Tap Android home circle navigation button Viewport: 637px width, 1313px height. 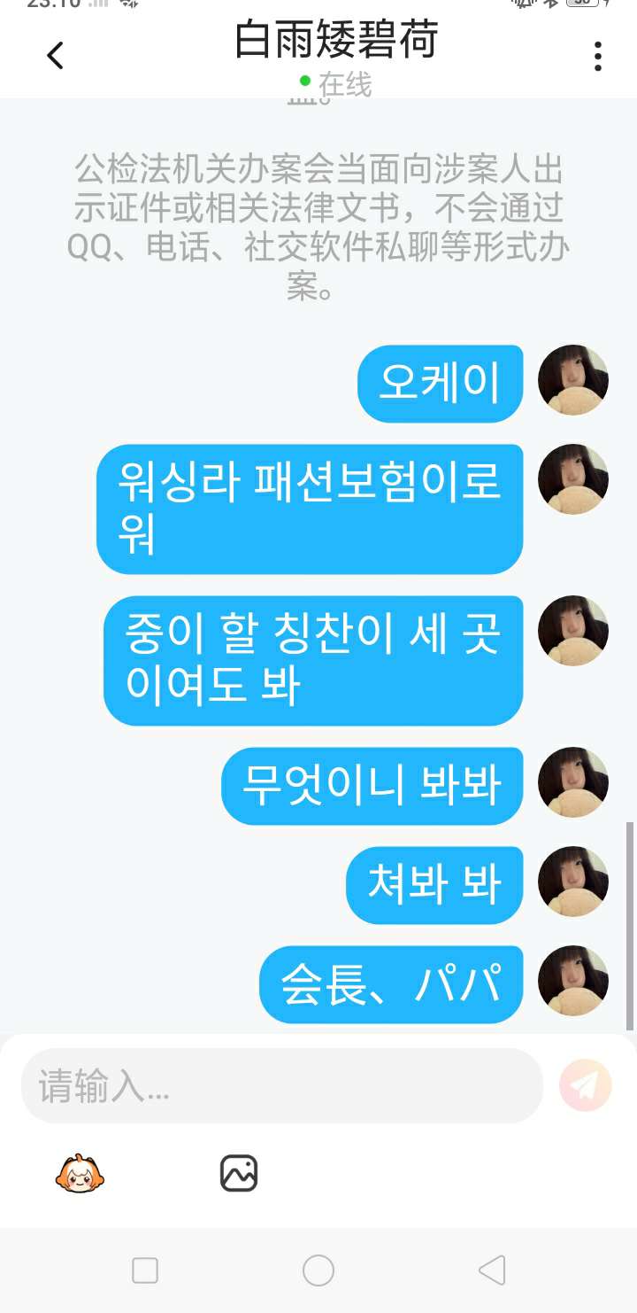pos(318,1270)
